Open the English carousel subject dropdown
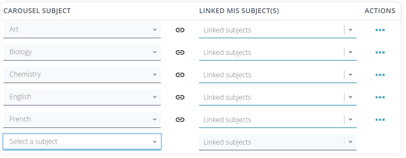 click(x=82, y=97)
